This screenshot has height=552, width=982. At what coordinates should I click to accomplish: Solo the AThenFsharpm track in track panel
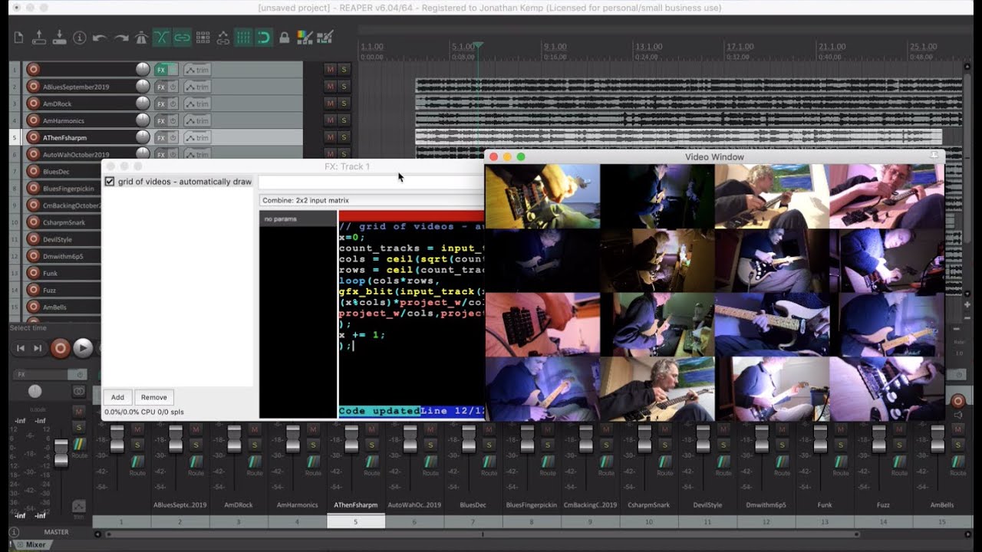coord(344,137)
